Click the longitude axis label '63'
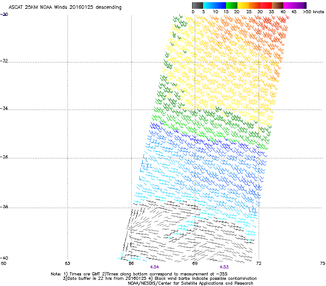 point(67,264)
